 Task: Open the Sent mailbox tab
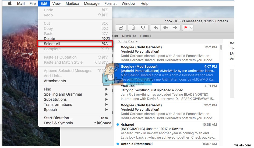pyautogui.click(x=115, y=36)
